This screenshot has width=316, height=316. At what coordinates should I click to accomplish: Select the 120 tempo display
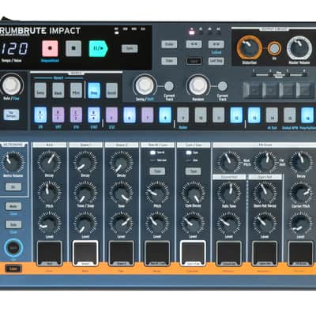click(14, 49)
